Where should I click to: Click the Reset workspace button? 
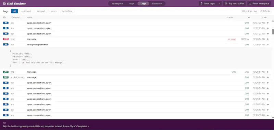click(259, 3)
